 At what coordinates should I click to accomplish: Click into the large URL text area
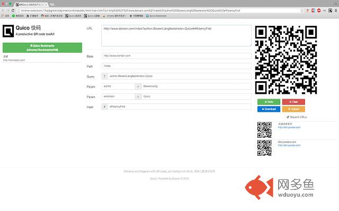pyautogui.click(x=176, y=35)
